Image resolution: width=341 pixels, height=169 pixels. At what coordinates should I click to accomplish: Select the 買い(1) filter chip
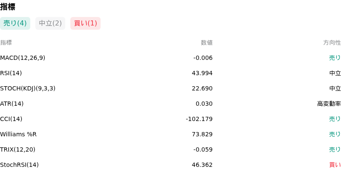point(86,23)
